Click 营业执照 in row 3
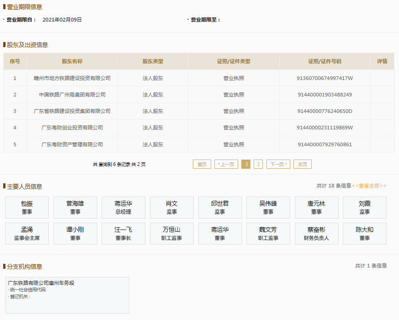399x320 pixels. (x=234, y=111)
